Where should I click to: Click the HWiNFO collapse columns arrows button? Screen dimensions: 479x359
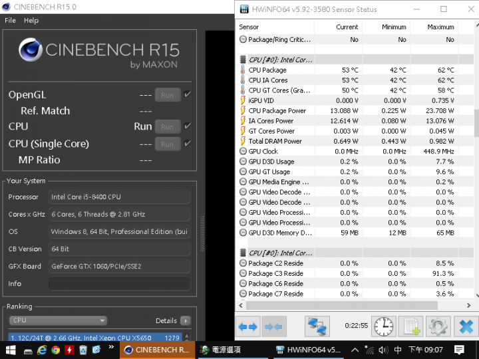click(x=273, y=326)
